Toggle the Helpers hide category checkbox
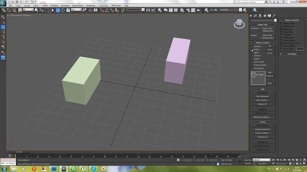Image resolution: width=307 pixels, height=172 pixels. 252,59
